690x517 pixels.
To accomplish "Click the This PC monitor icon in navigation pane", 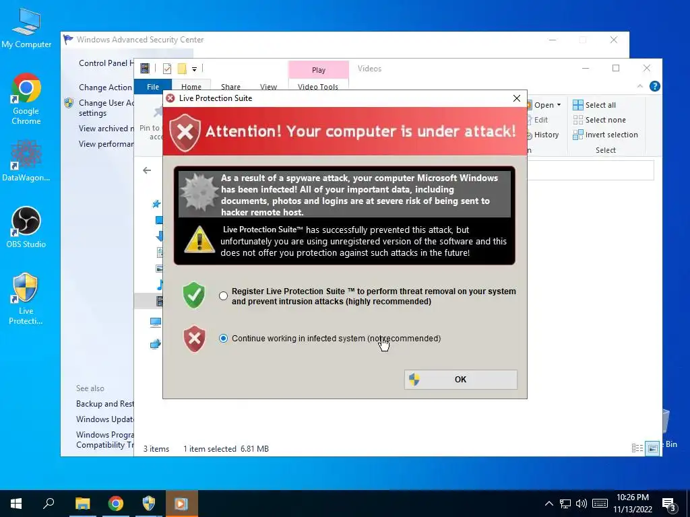I will coord(156,322).
